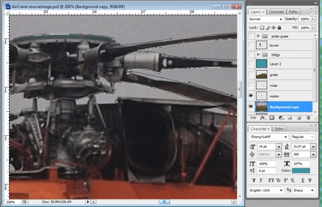Click the link layers icon
Image resolution: width=322 pixels, height=207 pixels.
(x=253, y=118)
